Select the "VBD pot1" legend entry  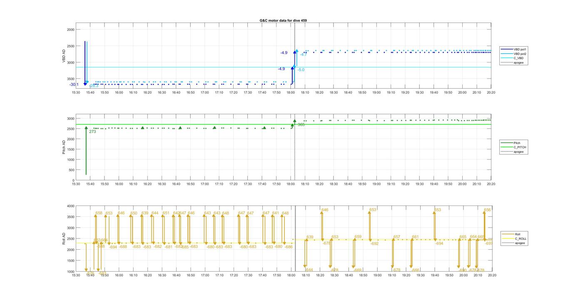coord(514,49)
